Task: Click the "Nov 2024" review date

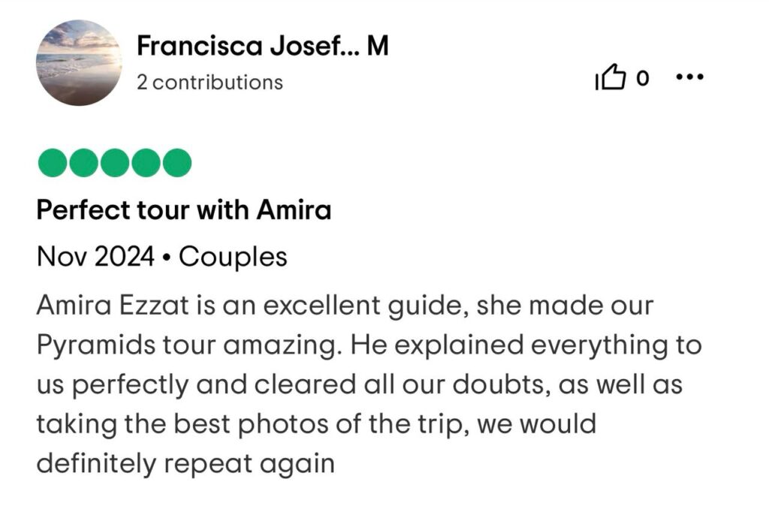Action: (x=94, y=258)
